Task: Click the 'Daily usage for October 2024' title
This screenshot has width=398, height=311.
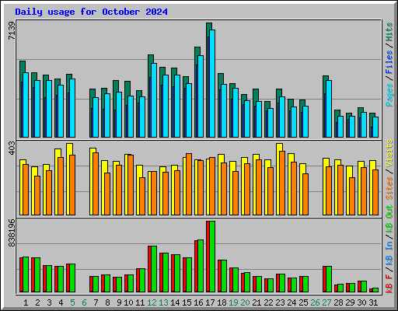Action: pos(91,12)
